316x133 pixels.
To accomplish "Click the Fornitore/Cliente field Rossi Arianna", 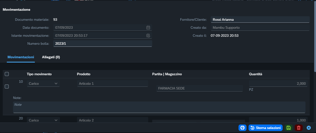I will (260, 19).
